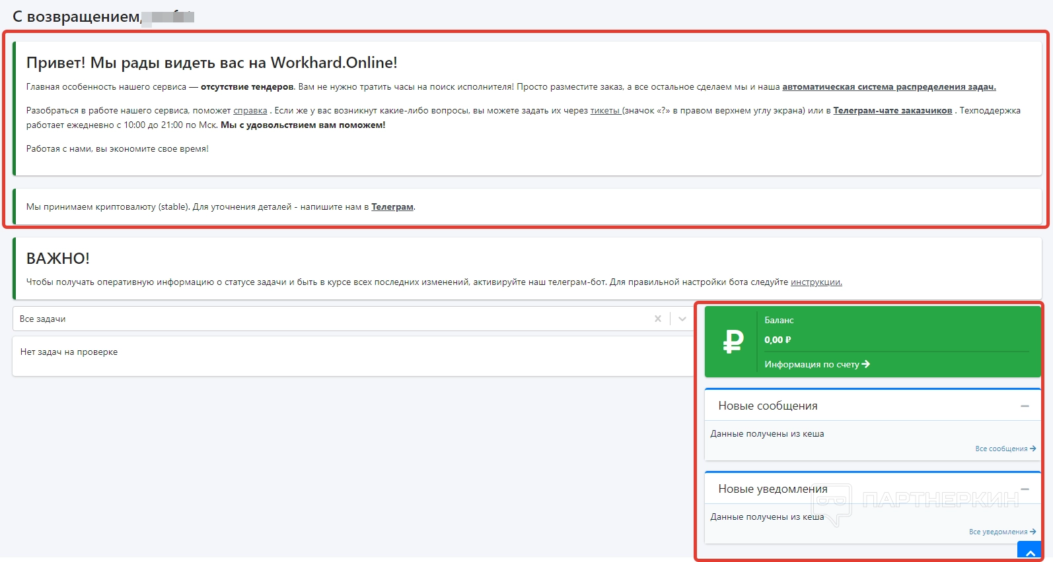Collapse the 'Новые уведомления' panel

click(x=1025, y=489)
